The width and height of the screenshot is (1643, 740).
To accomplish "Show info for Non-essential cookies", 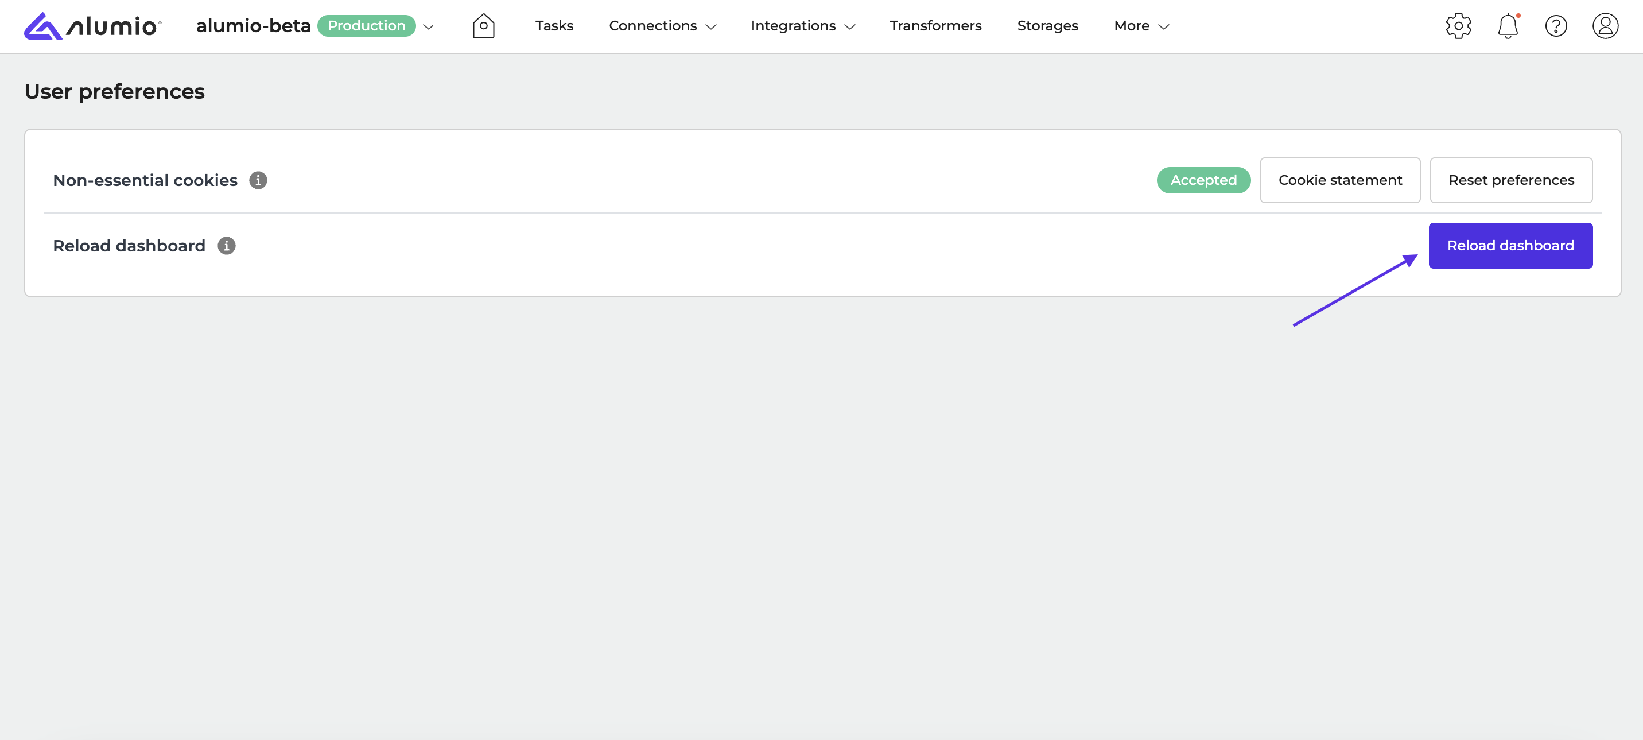I will (x=258, y=180).
